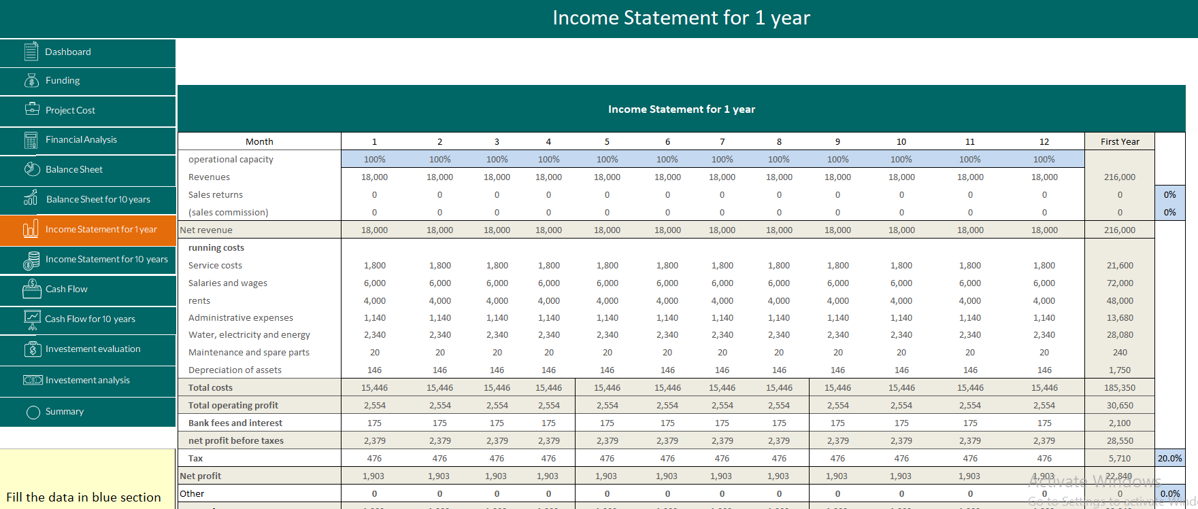
Task: Click the Financial Analysis calculator icon
Action: coord(31,140)
